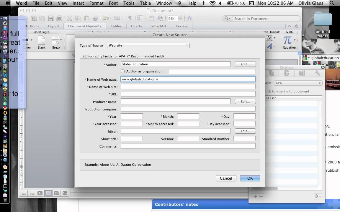340x212 pixels.
Task: Click the horizontal scrollbar in Citations panel
Action: (265, 188)
